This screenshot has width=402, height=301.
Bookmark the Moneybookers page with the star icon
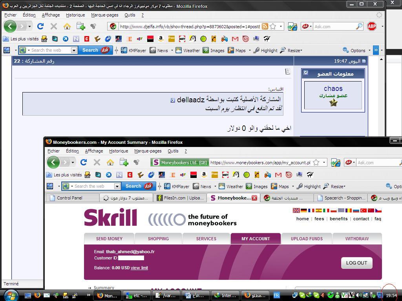point(316,163)
